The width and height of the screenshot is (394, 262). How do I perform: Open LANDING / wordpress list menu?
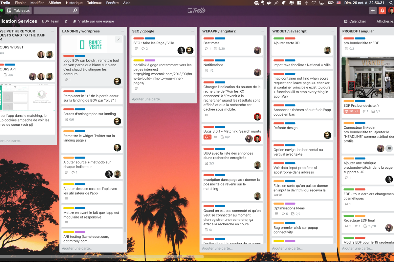[122, 31]
